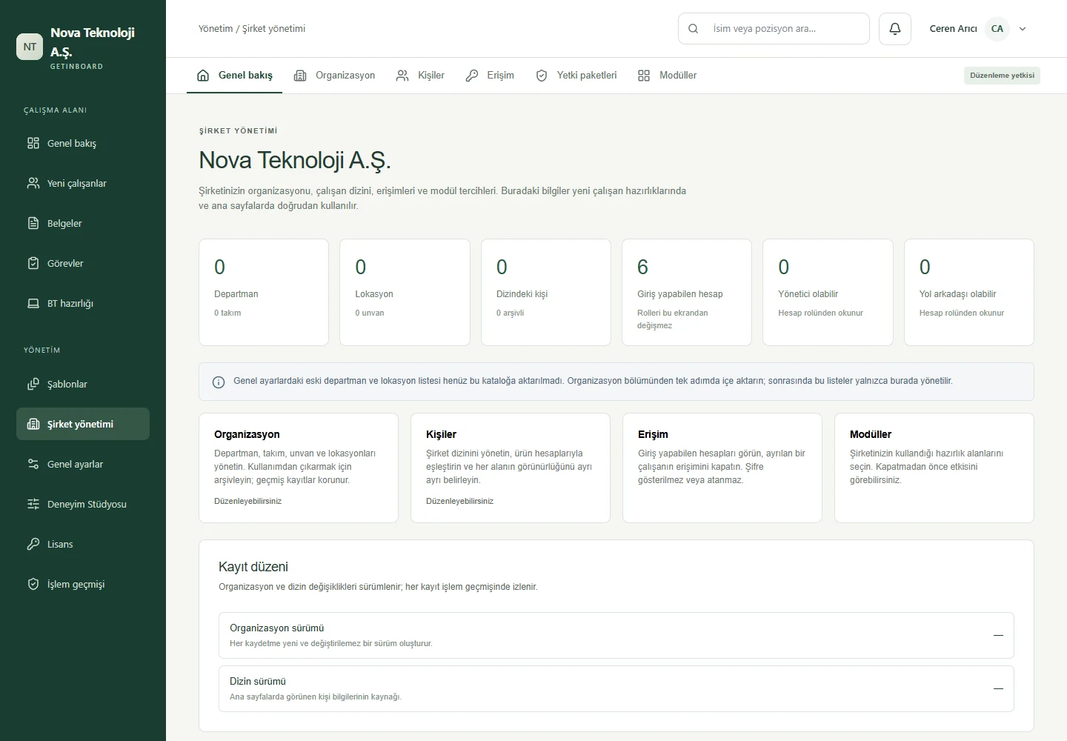Click the BT hazırlığı laptop icon

(33, 303)
